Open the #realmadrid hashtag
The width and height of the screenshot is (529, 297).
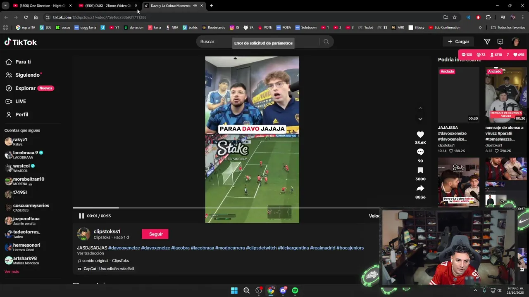[323, 248]
